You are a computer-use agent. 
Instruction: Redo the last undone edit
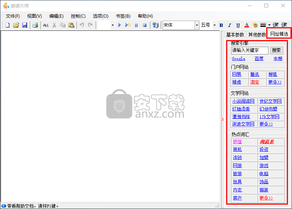tap(90, 25)
